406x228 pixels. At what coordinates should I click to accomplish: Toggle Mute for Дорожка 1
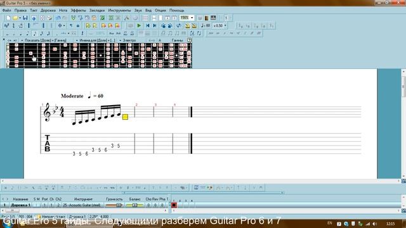coord(38,205)
